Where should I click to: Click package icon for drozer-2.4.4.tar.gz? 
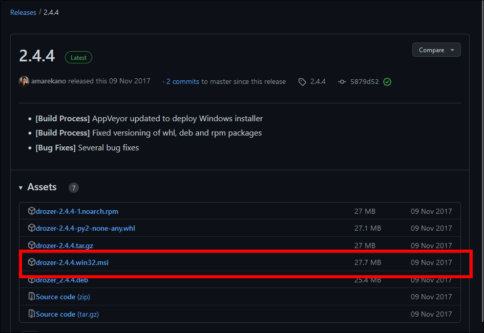(x=31, y=245)
